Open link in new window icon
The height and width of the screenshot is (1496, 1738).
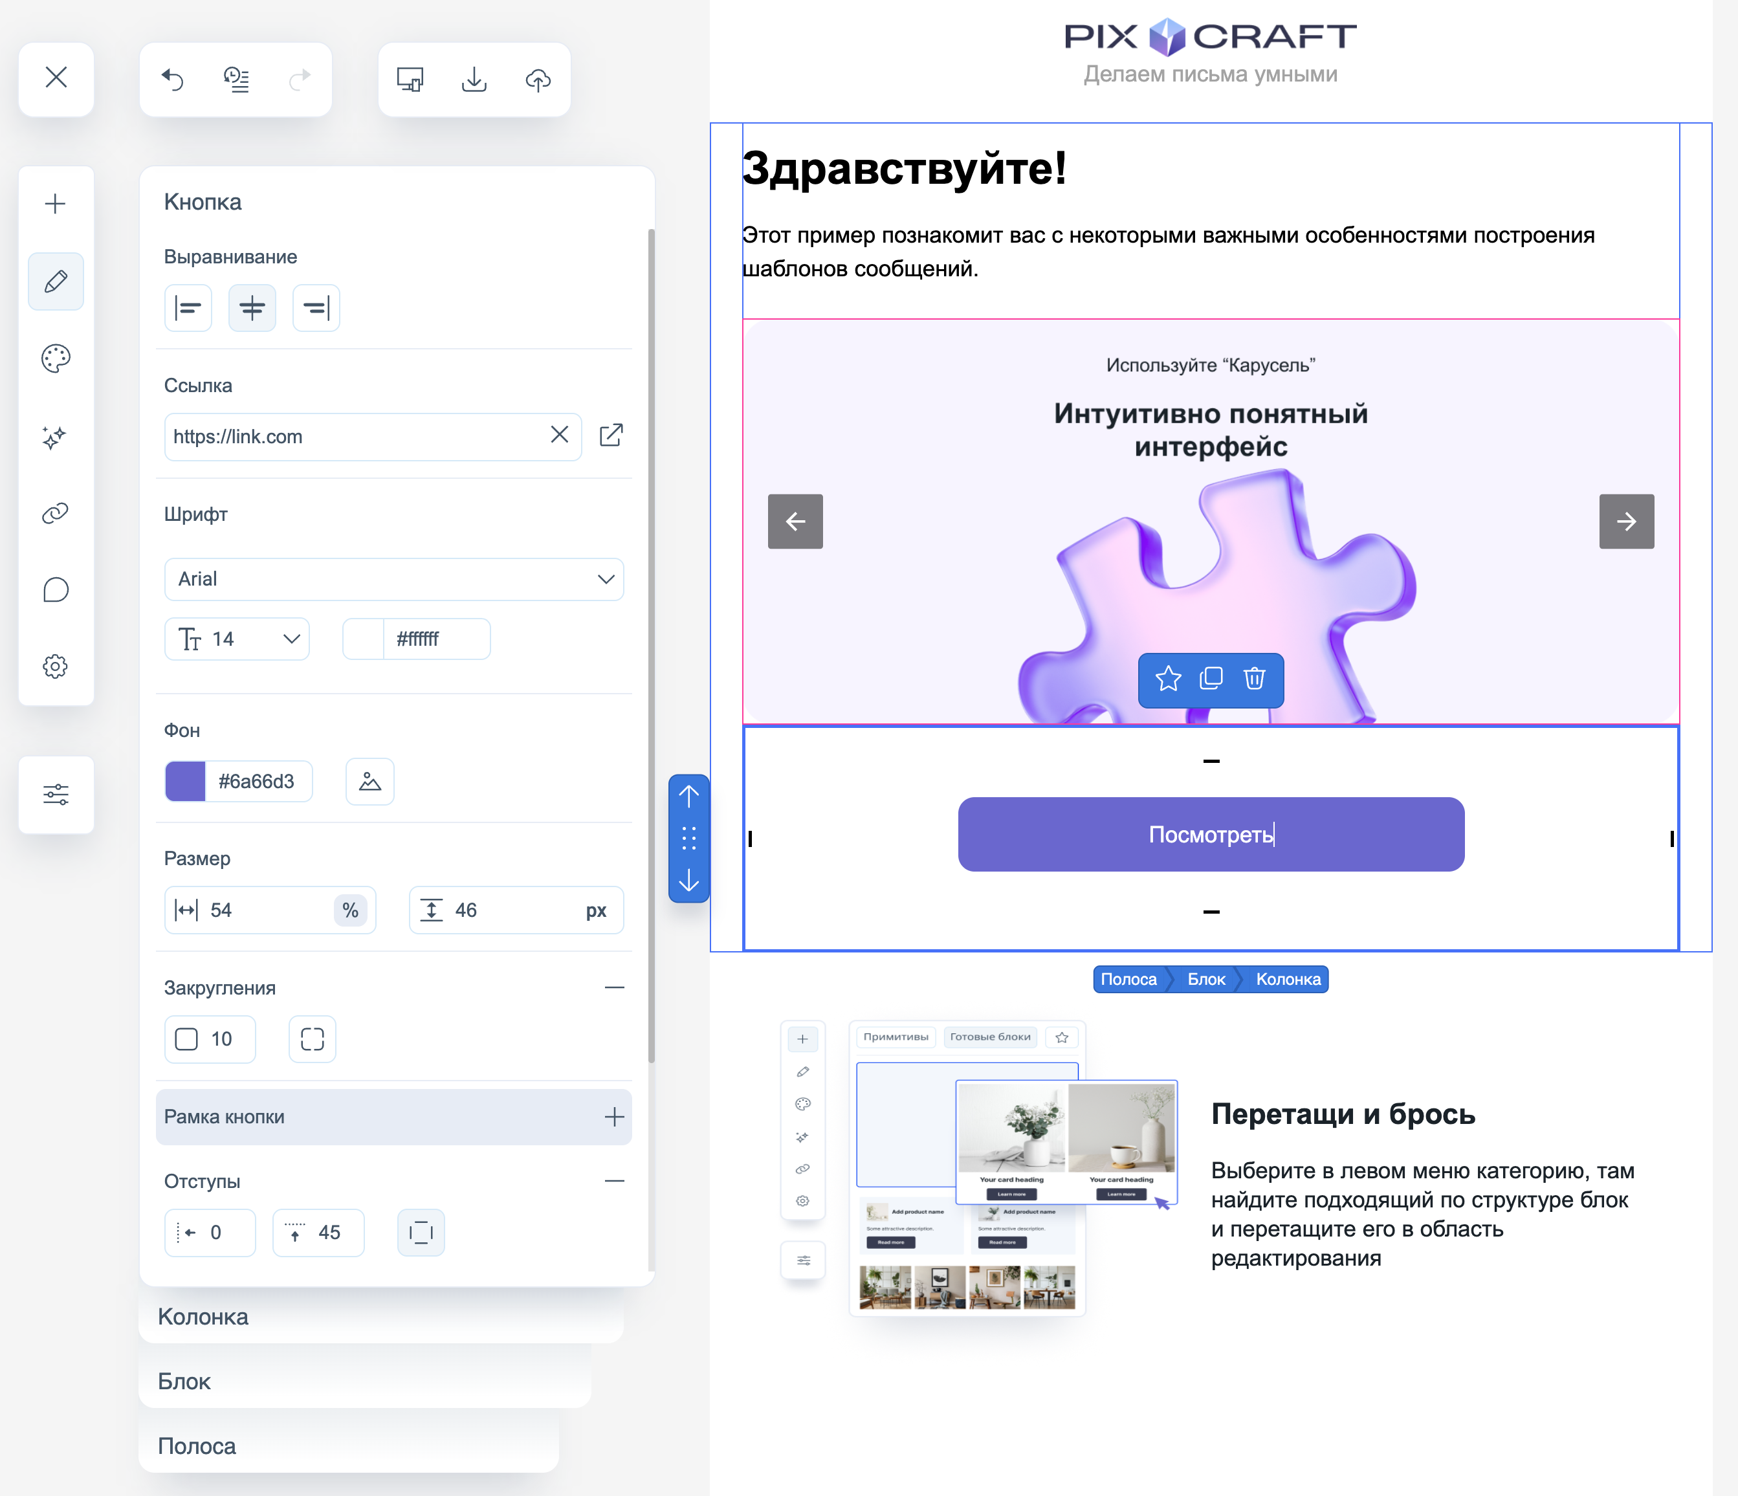611,435
